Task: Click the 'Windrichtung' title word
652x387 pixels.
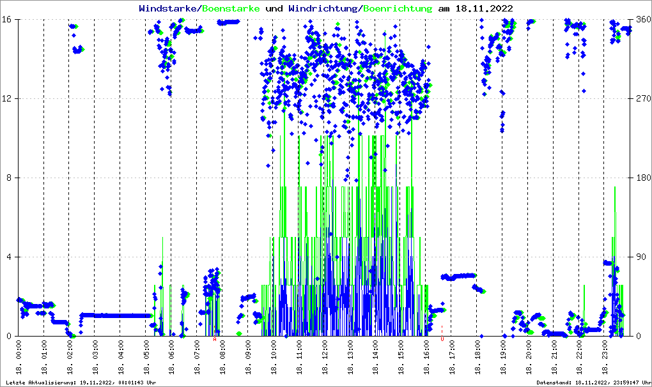Action: pyautogui.click(x=323, y=8)
